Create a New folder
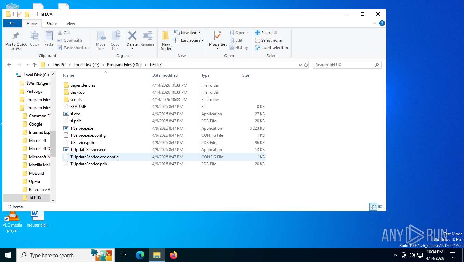 point(166,41)
